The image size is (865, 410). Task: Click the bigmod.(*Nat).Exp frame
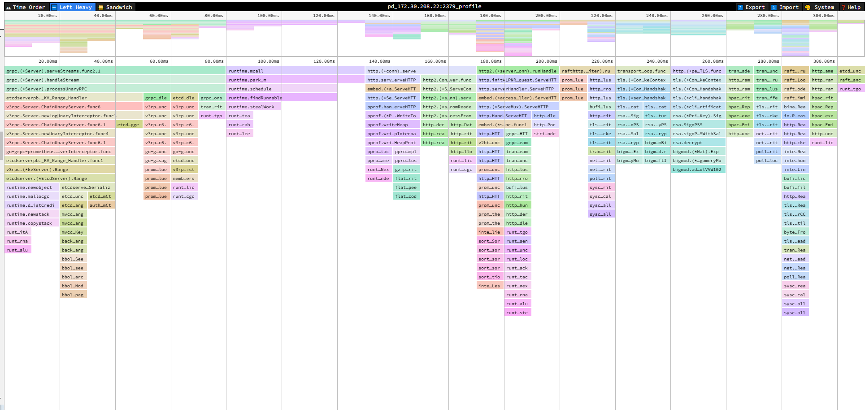click(698, 151)
